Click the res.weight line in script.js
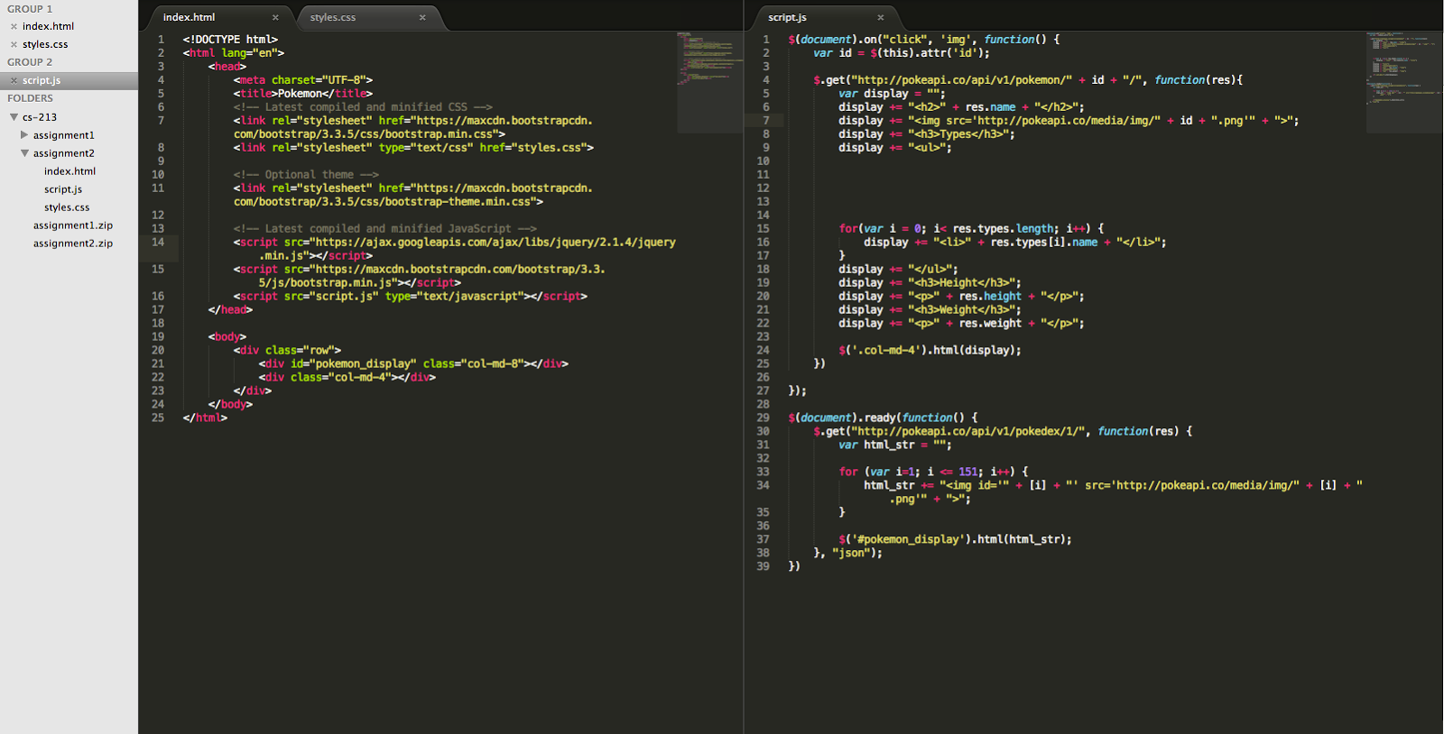 coord(962,324)
